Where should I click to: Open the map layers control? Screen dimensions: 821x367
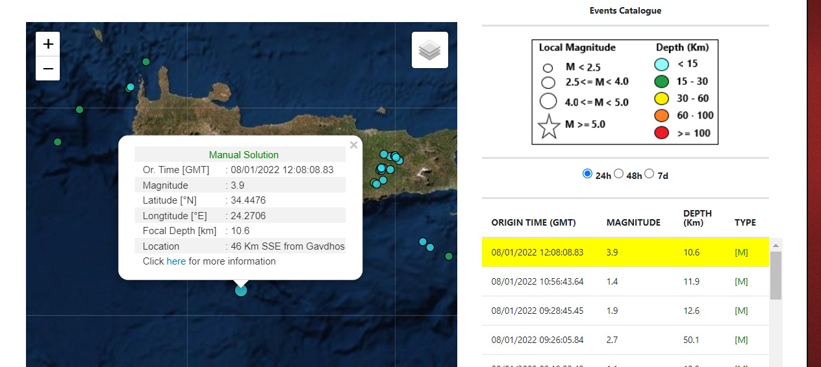click(430, 50)
